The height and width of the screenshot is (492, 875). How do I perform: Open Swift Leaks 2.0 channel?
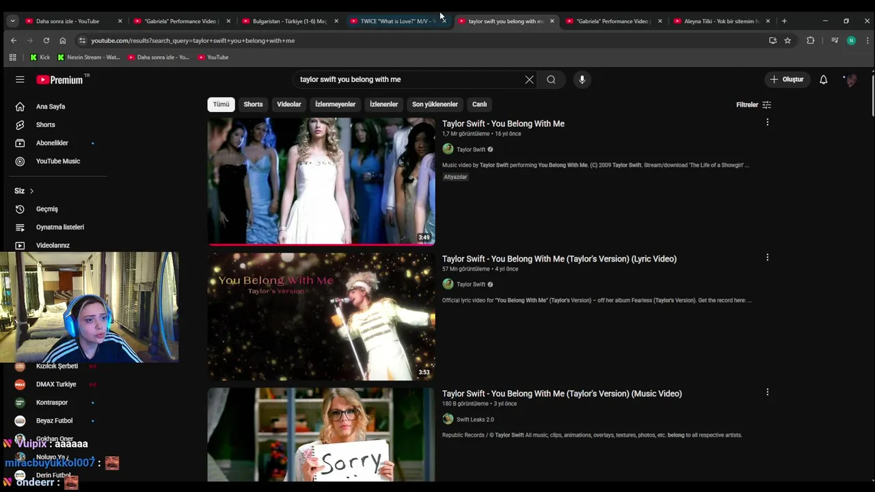click(475, 420)
